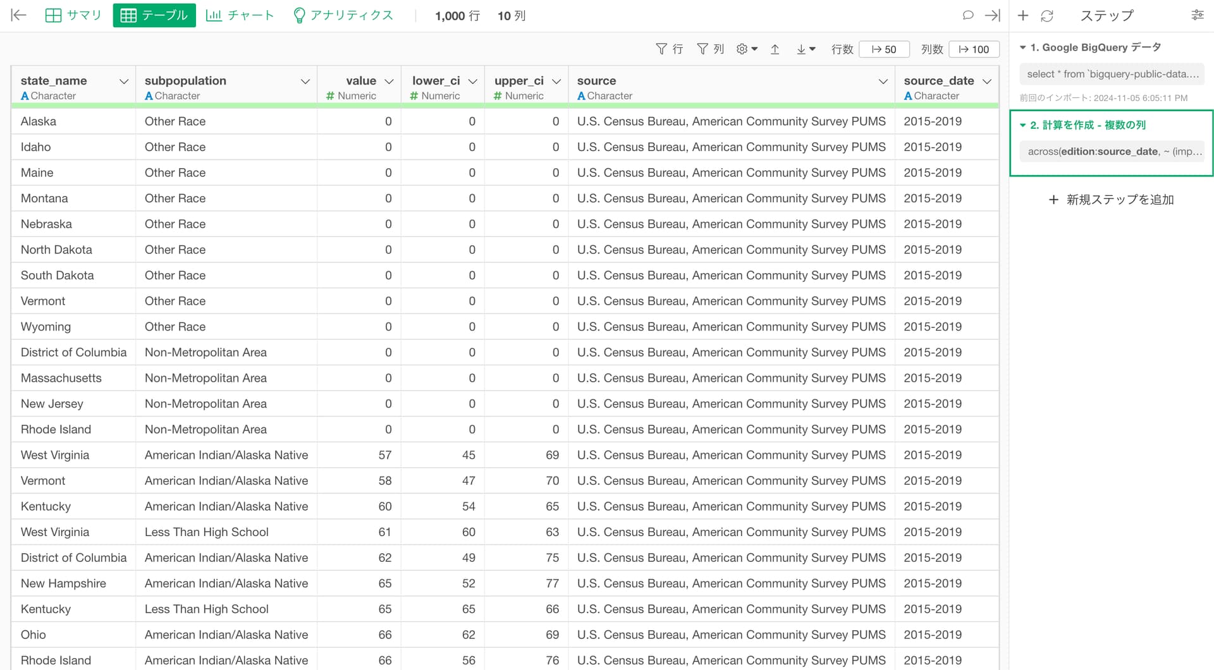This screenshot has width=1214, height=670.
Task: Click the upload/export arrow icon
Action: (775, 49)
